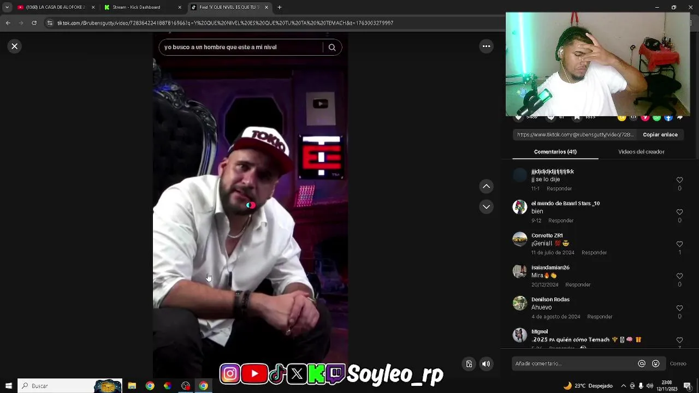
Task: Share video to WhatsApp icon
Action: click(656, 117)
